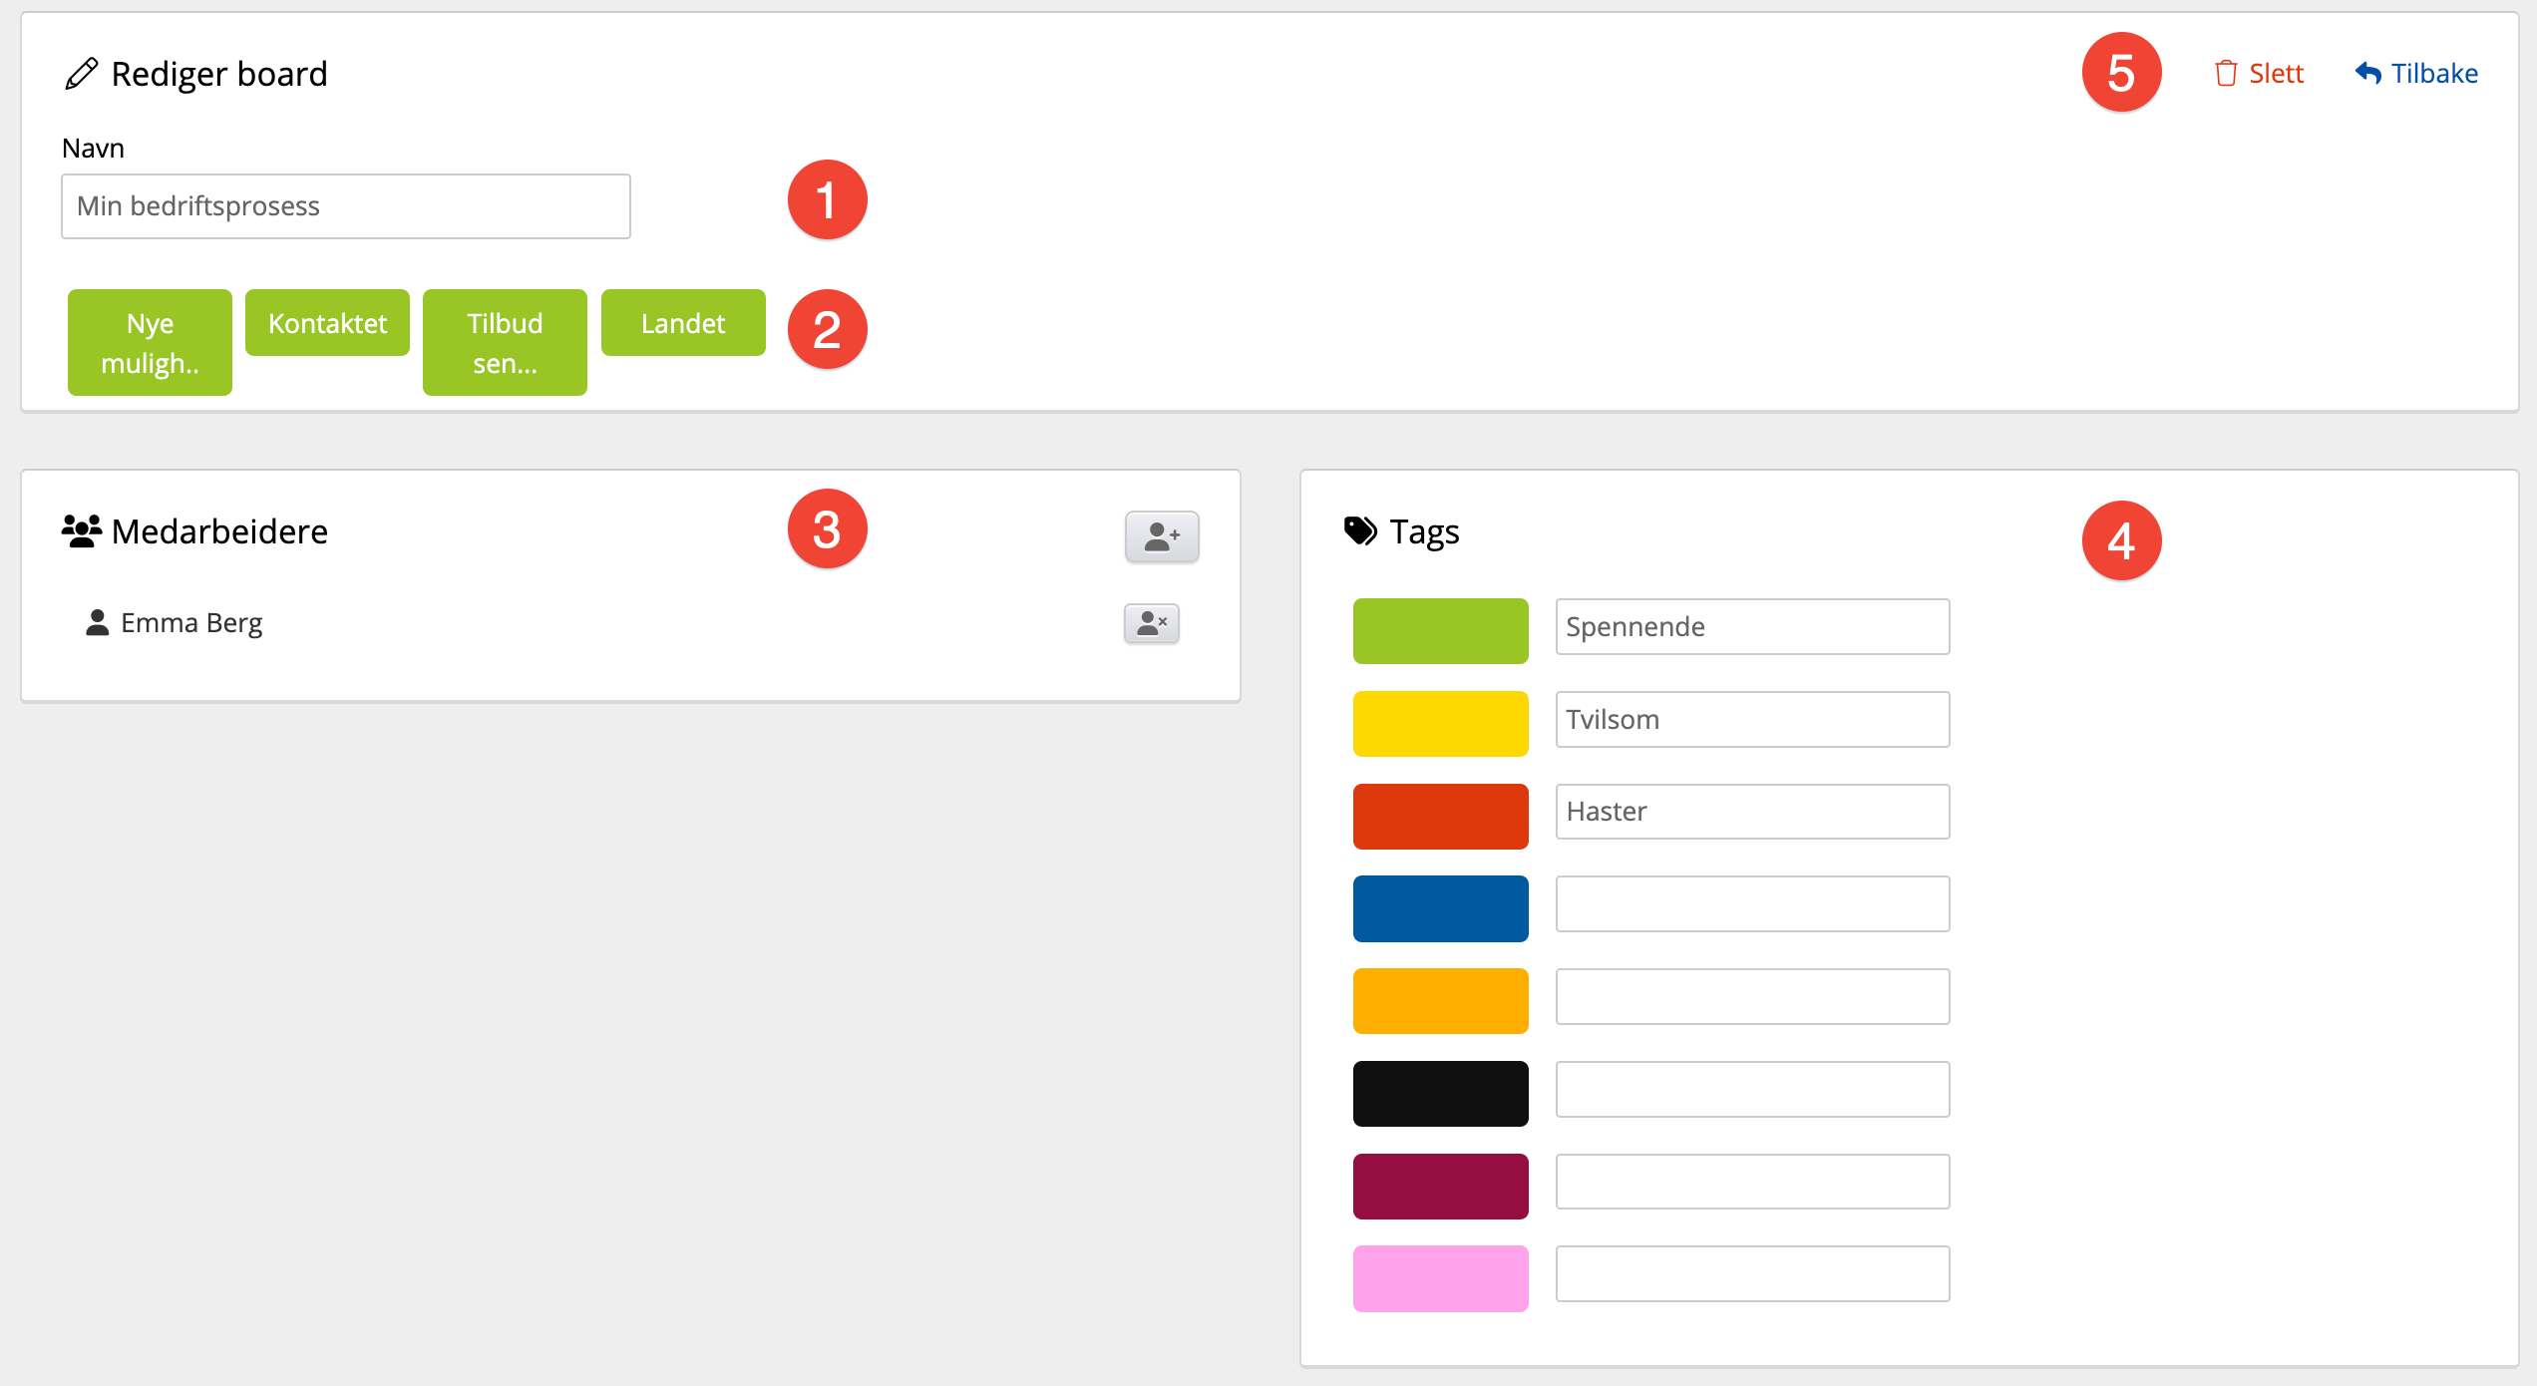Edit the Spennende tag name field
This screenshot has height=1386, width=2537.
[1752, 627]
